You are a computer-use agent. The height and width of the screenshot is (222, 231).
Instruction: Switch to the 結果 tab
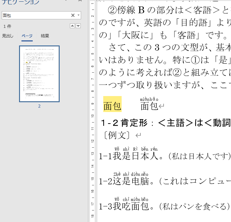point(45,36)
